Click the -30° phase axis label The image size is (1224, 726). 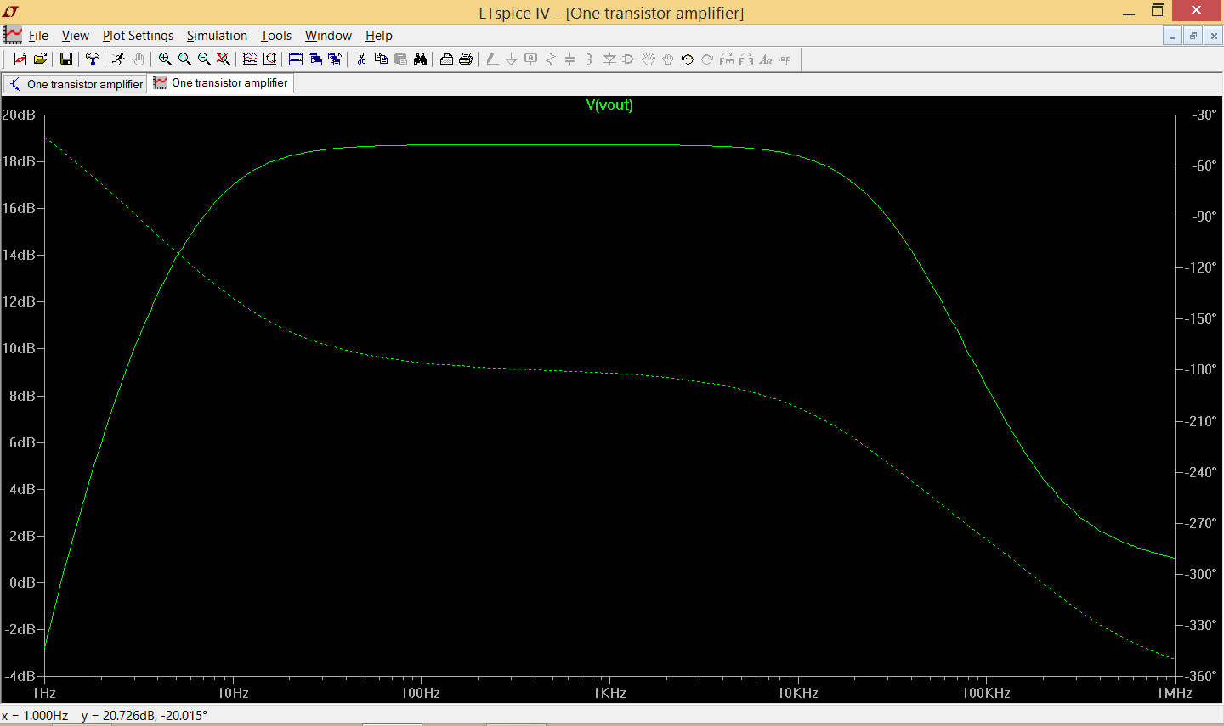(1204, 115)
